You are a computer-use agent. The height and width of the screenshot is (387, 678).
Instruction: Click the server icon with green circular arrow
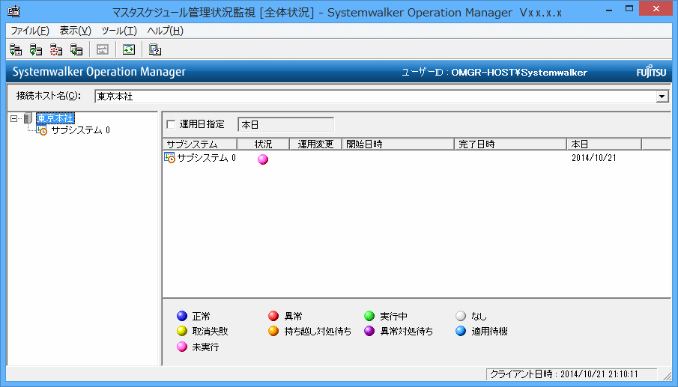(35, 49)
